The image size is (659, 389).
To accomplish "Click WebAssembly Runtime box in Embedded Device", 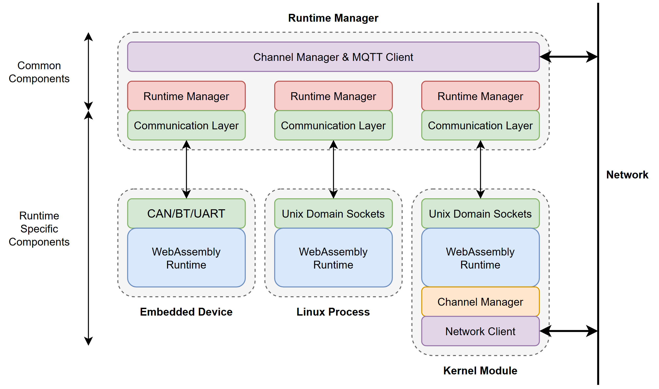I will (x=186, y=258).
